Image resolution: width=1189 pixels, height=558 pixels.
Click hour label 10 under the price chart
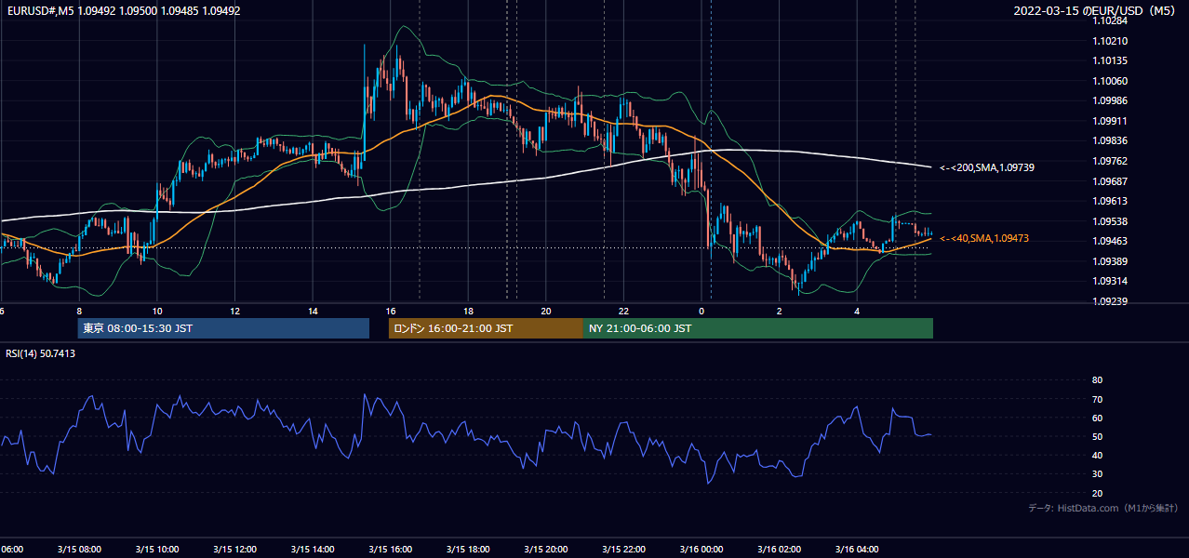coord(157,311)
